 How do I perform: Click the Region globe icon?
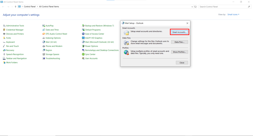[x=44, y=50]
